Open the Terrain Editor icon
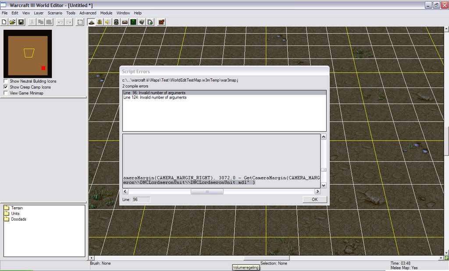 (91, 22)
